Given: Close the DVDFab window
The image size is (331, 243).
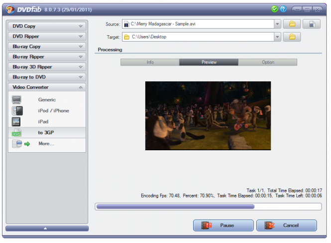Looking at the screenshot, I should [317, 9].
